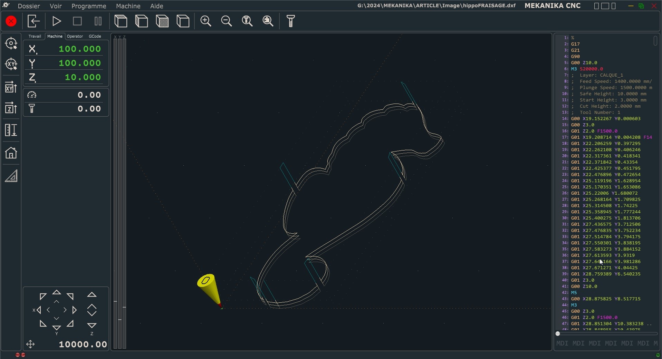Open the tool setup icon in toolbar
This screenshot has width=662, height=359.
click(290, 21)
